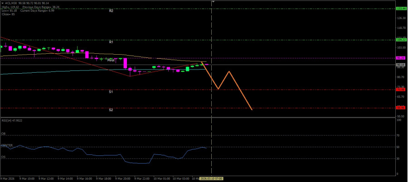Viewport: 408px width, 182px height.
Task: Click the R1 resistance level label
Action: [x=111, y=42]
